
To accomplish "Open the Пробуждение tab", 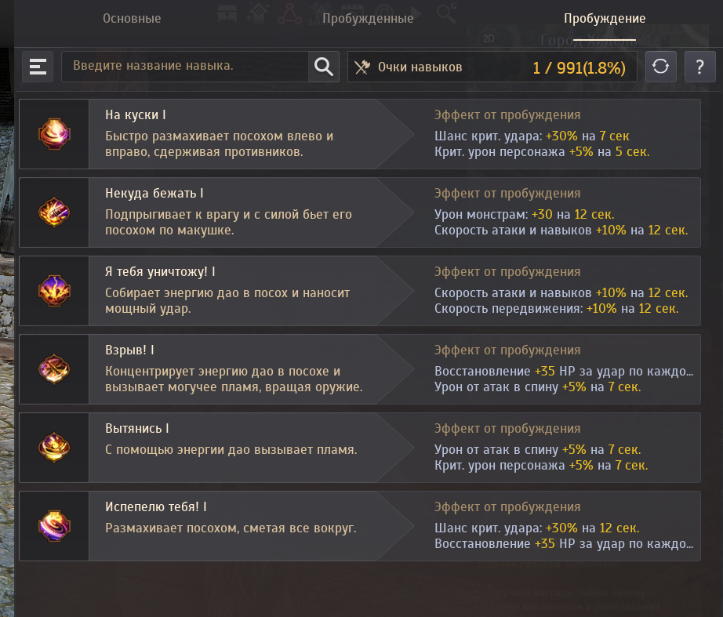I will pyautogui.click(x=605, y=19).
